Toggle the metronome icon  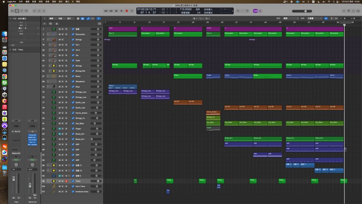click(x=260, y=11)
